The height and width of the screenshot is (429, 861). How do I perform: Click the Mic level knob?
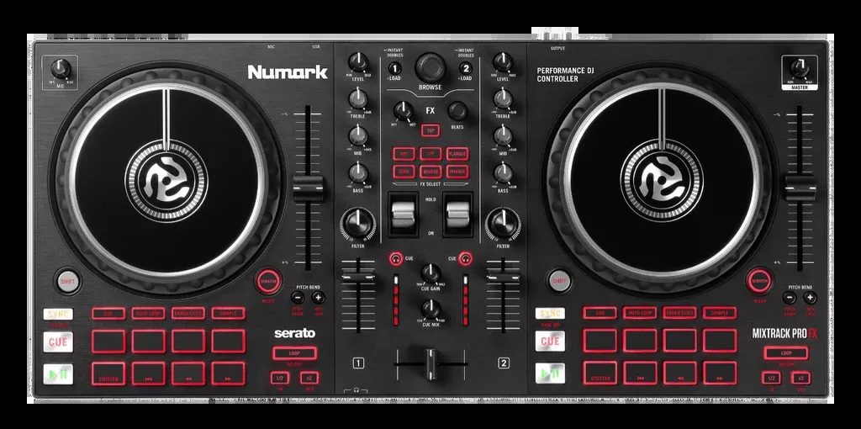coord(61,69)
